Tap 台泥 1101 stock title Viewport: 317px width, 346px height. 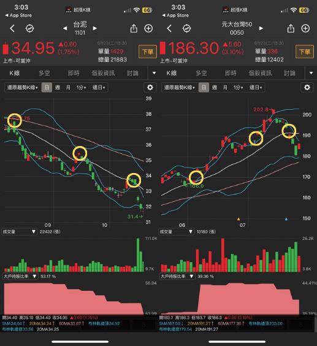(80, 28)
